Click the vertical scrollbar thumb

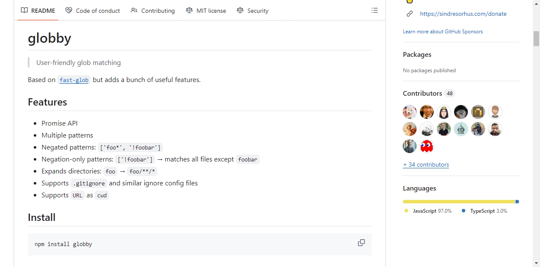[536, 38]
